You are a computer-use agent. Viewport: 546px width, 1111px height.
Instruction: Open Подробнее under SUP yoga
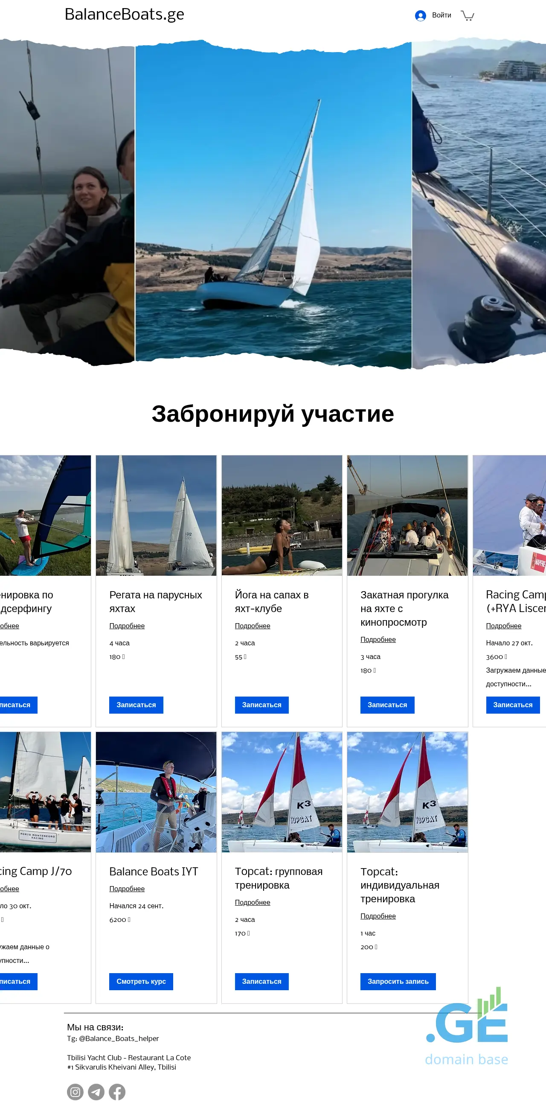point(253,626)
